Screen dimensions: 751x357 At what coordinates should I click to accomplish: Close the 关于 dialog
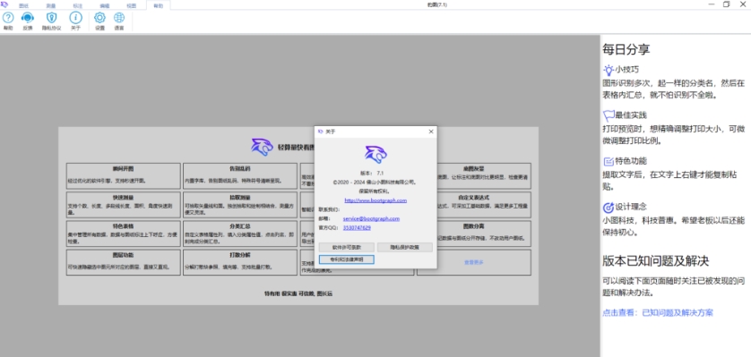point(430,132)
